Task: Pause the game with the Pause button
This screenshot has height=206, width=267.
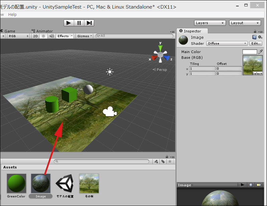Action: coord(79,23)
